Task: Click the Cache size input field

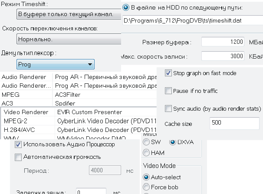Action: (234, 124)
